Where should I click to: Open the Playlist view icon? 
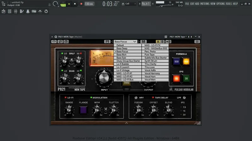(3, 11)
